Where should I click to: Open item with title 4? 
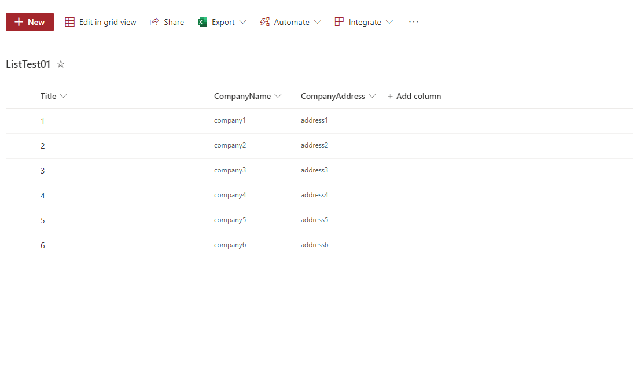[x=42, y=196]
